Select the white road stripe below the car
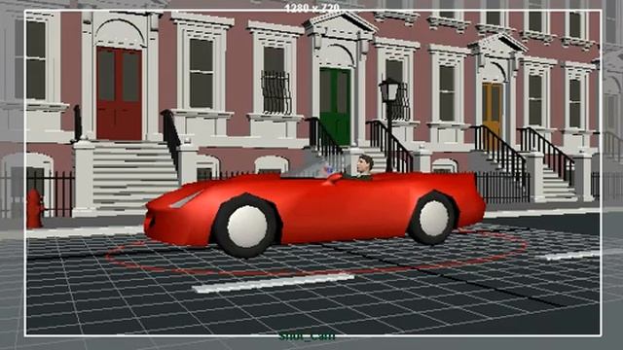623x350 pixels. point(273,283)
